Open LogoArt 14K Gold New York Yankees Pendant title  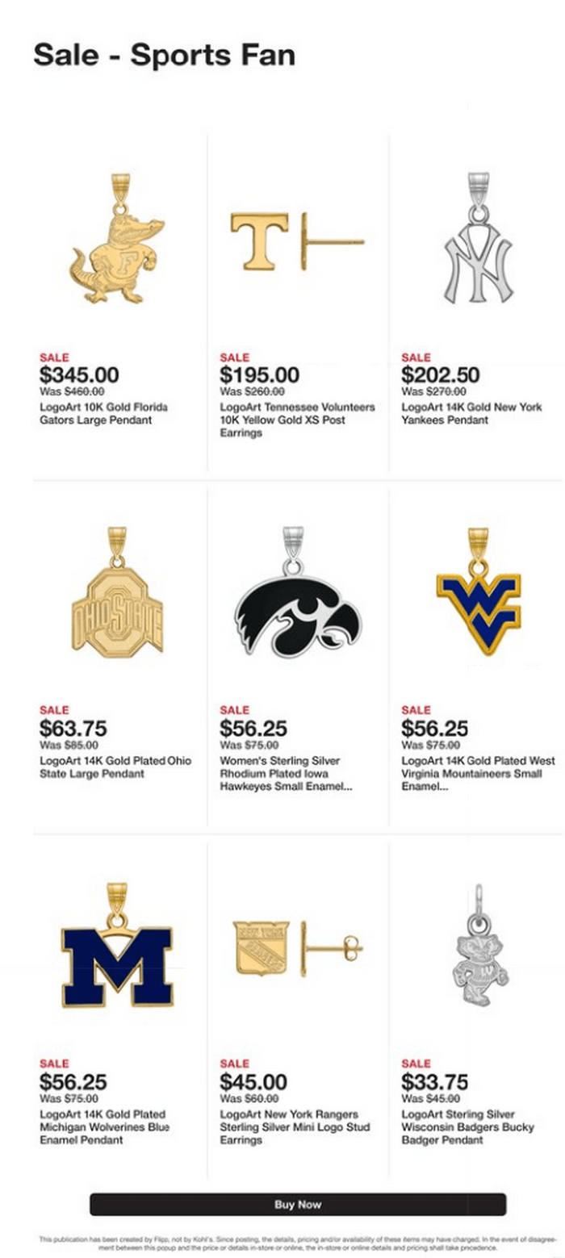pos(471,414)
